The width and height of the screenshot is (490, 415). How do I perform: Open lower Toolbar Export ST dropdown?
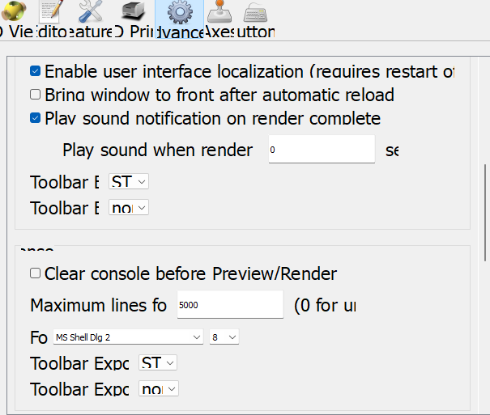(159, 362)
